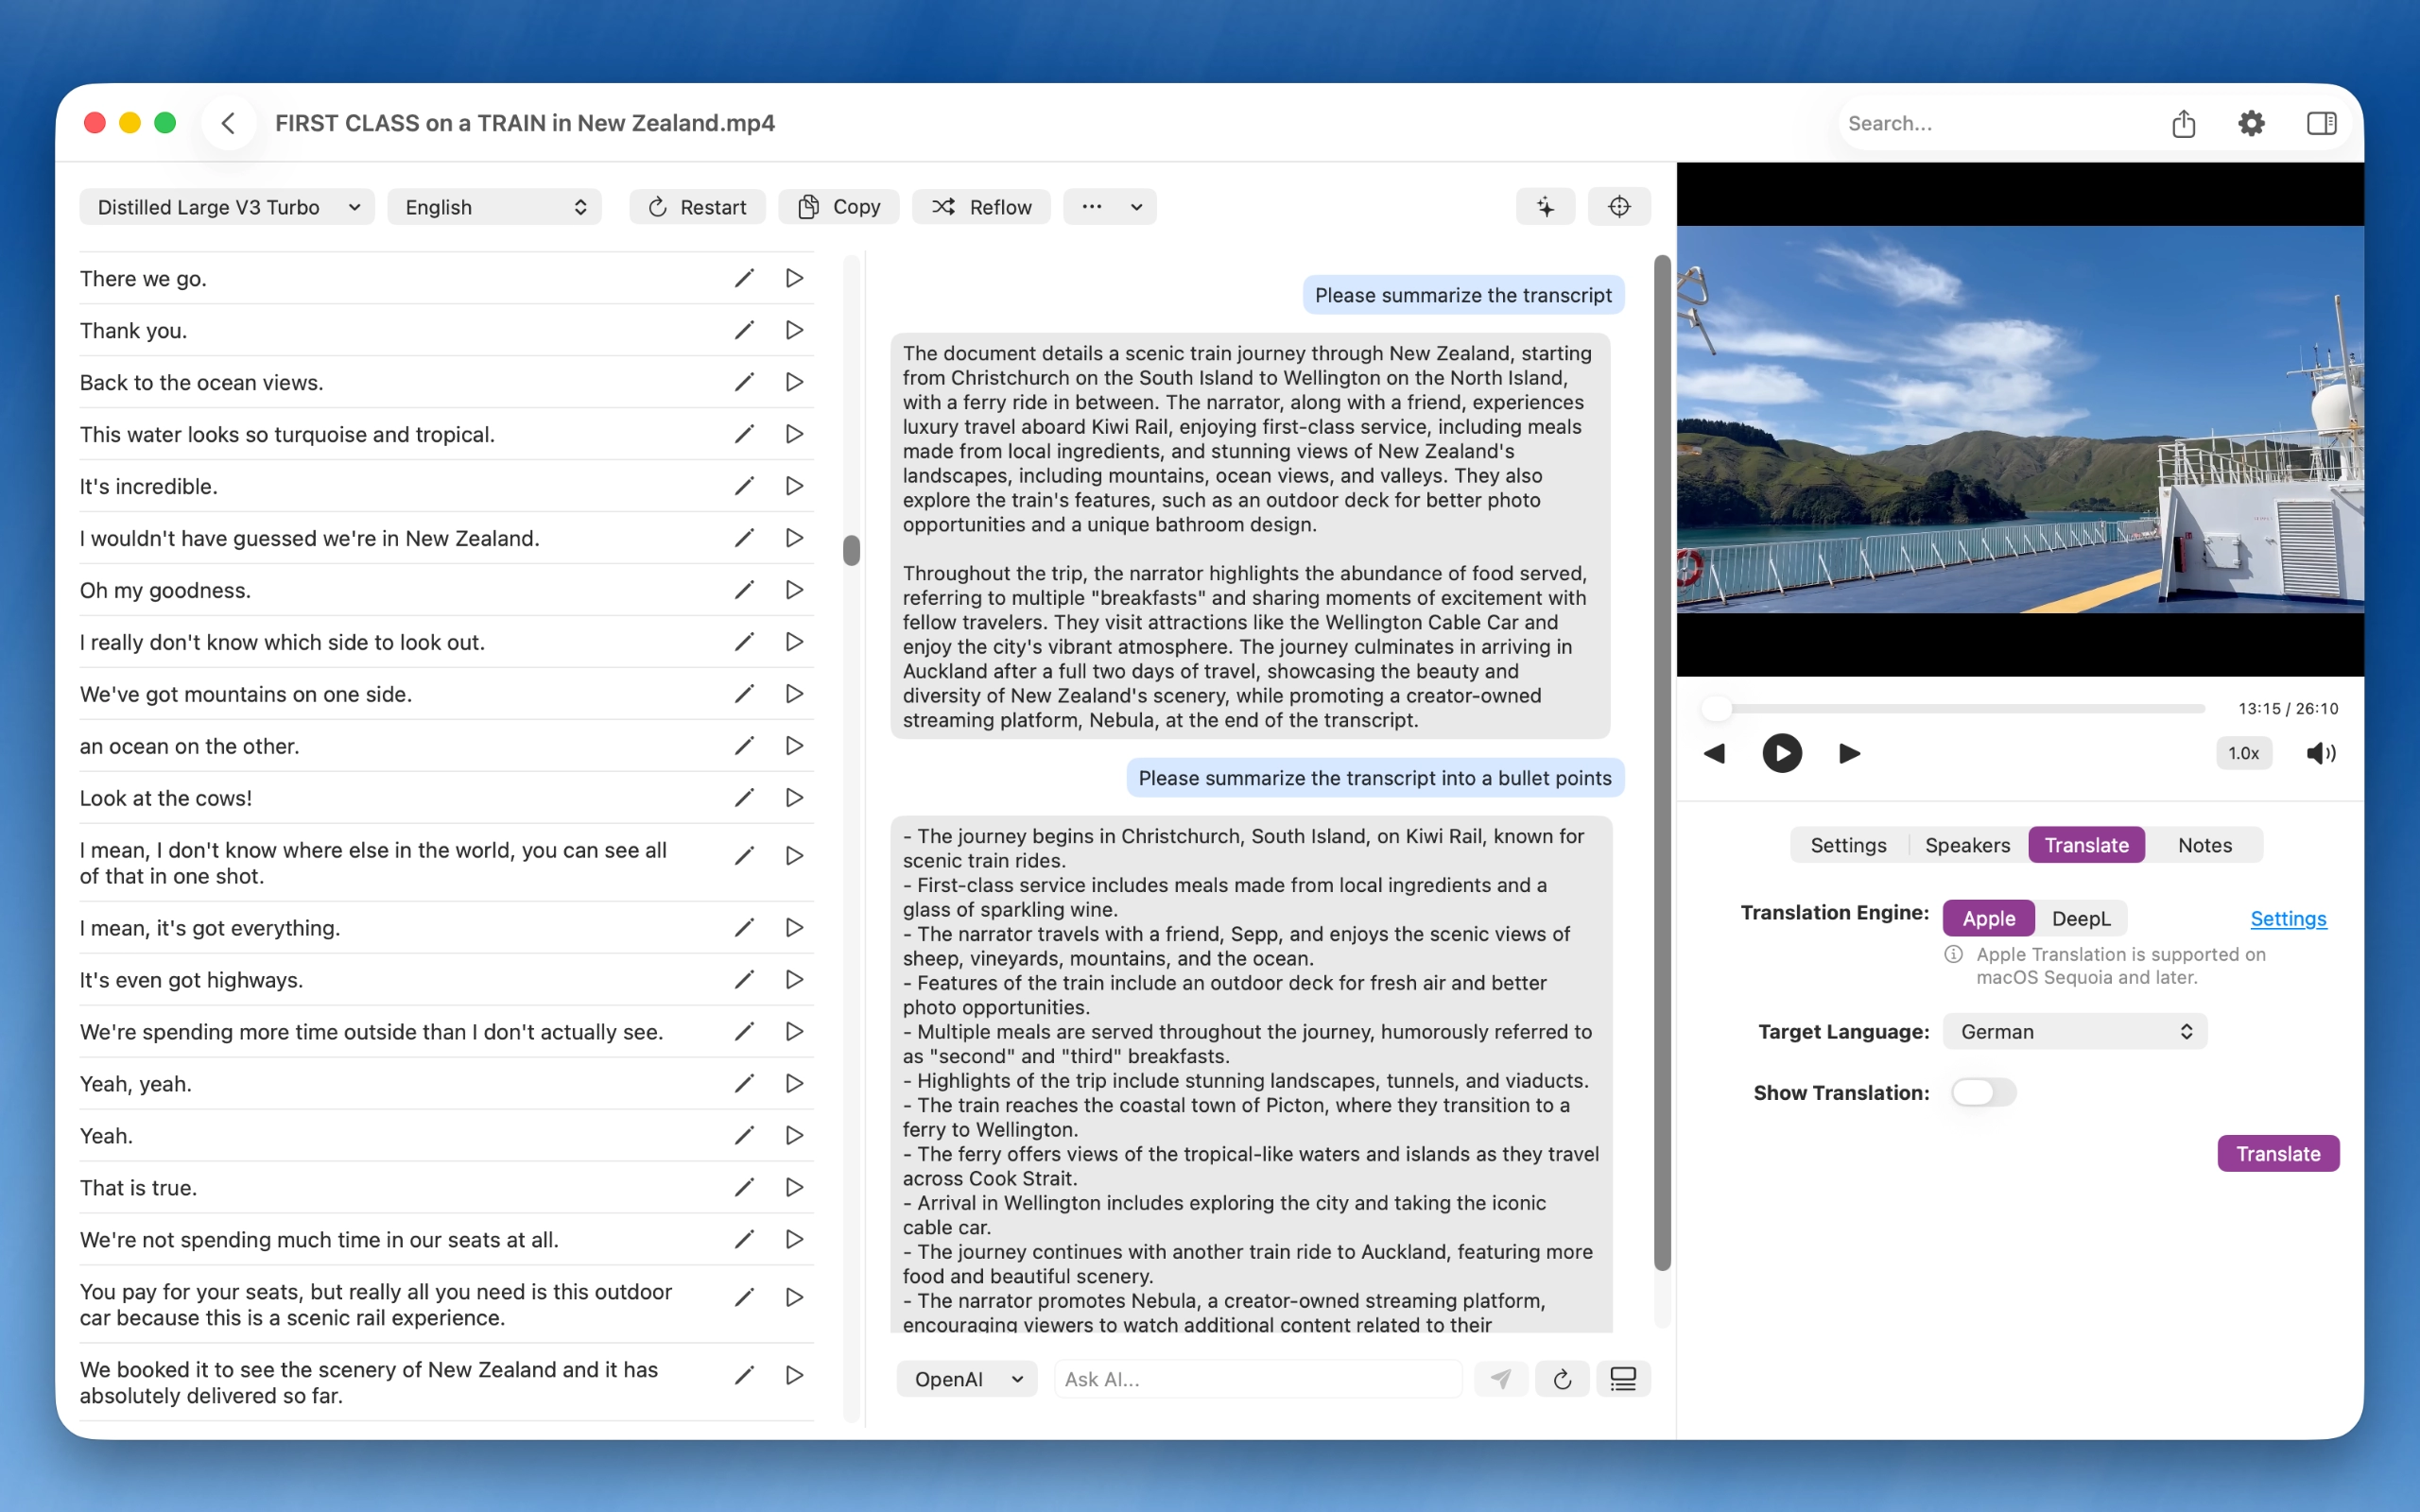Screen dimensions: 2420x1512
Task: Expand the OpenAI provider dropdown
Action: pyautogui.click(x=967, y=1379)
